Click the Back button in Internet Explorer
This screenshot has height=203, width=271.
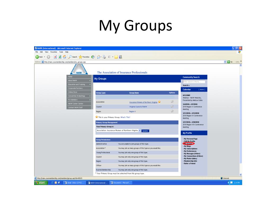click(39, 57)
